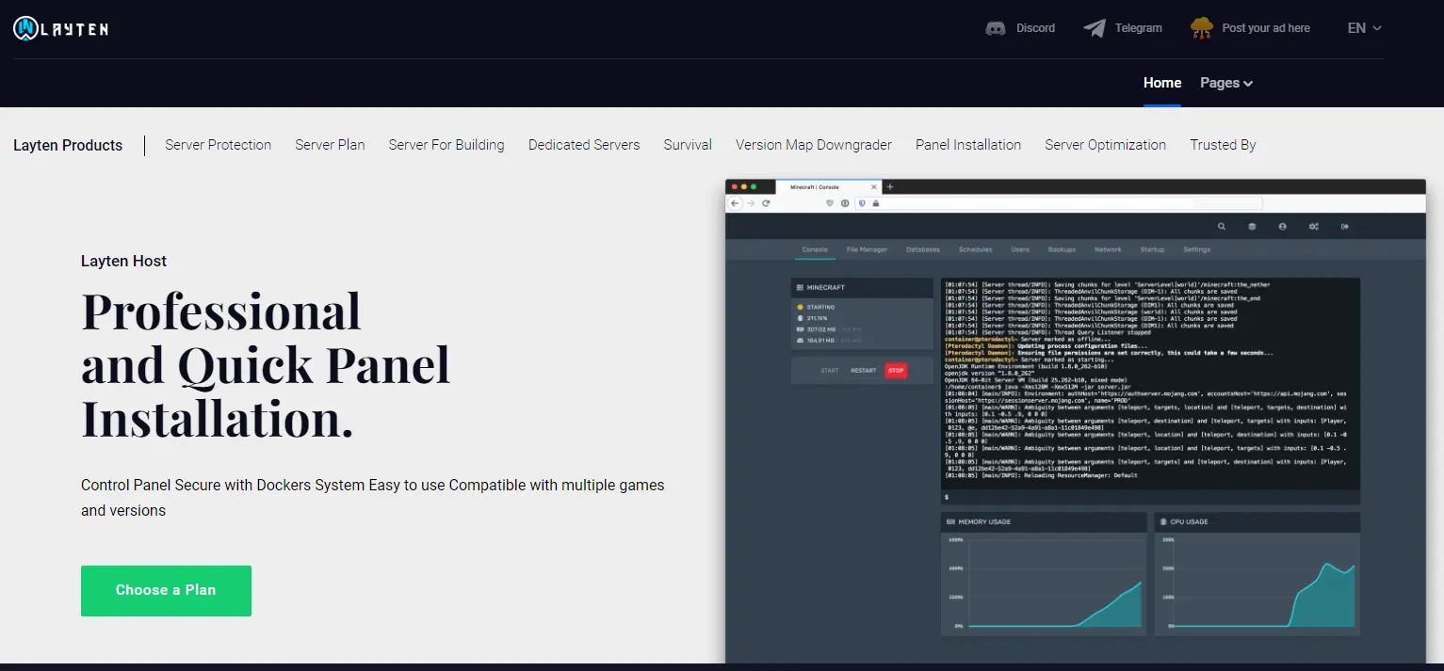Click the hamburger icon beside MINECRAFT heading
Screen dimensions: 1444x671
point(800,287)
